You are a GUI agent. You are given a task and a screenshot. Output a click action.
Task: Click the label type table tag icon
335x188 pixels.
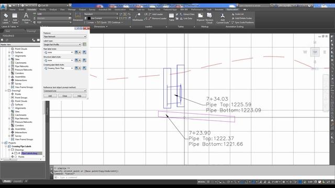pyautogui.click(x=84, y=44)
